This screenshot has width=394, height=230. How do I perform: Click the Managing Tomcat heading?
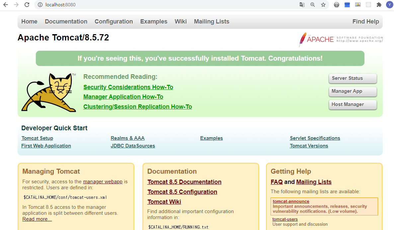tap(51, 171)
